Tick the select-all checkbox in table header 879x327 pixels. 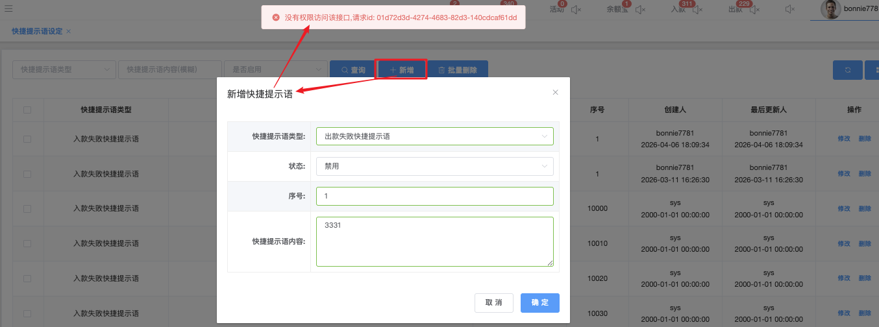[27, 110]
